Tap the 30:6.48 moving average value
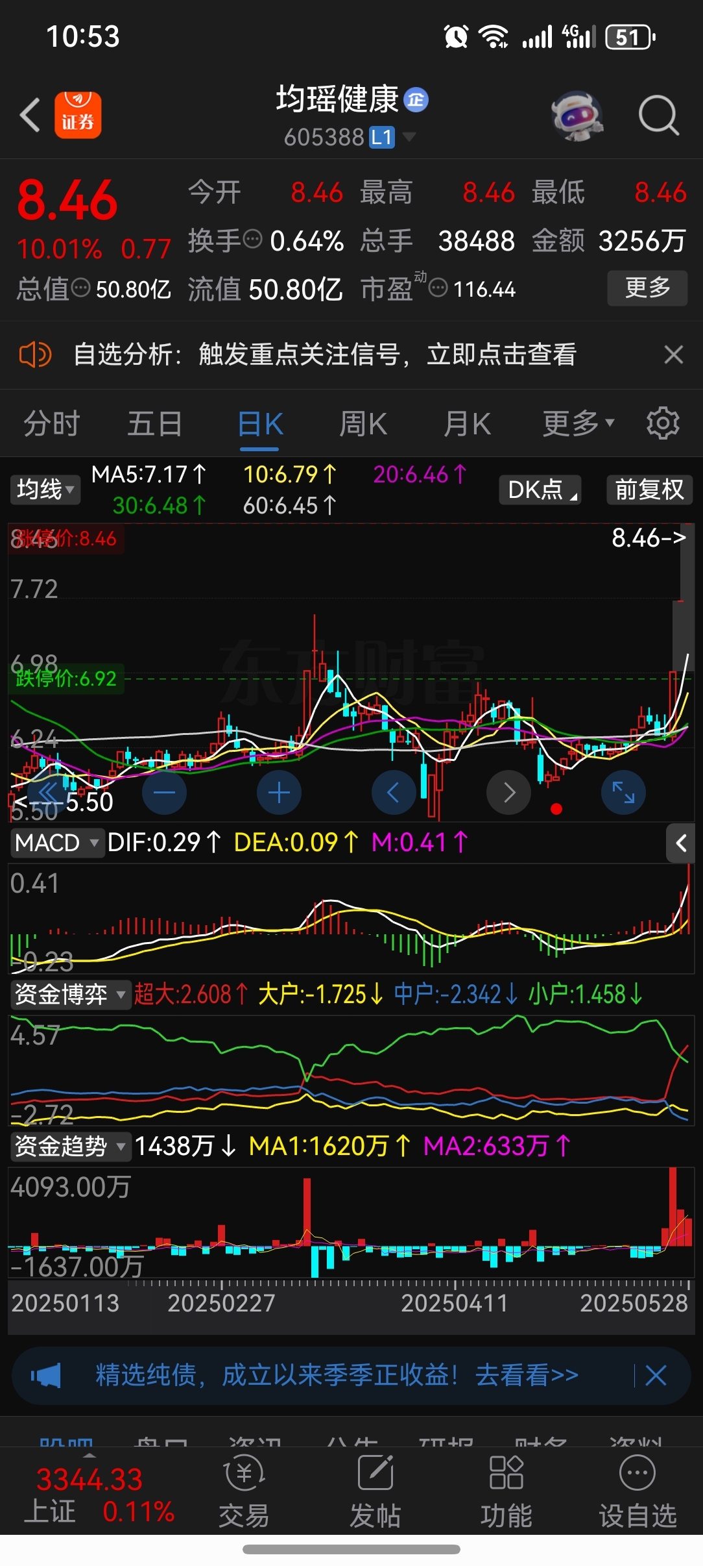Viewport: 703px width, 1566px height. pyautogui.click(x=160, y=505)
